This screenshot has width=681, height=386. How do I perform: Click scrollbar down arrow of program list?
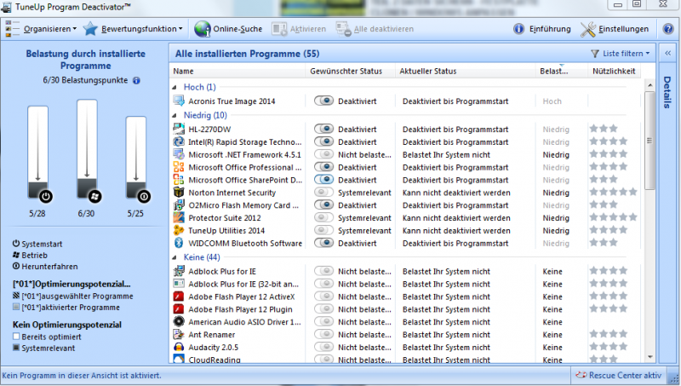tap(650, 357)
